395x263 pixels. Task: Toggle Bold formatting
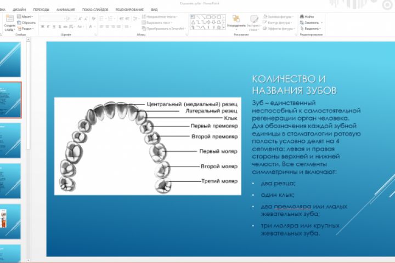coord(43,27)
